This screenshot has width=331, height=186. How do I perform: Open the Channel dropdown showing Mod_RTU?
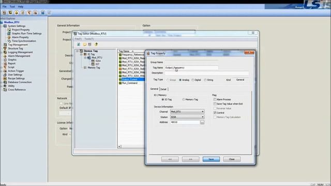point(187,112)
